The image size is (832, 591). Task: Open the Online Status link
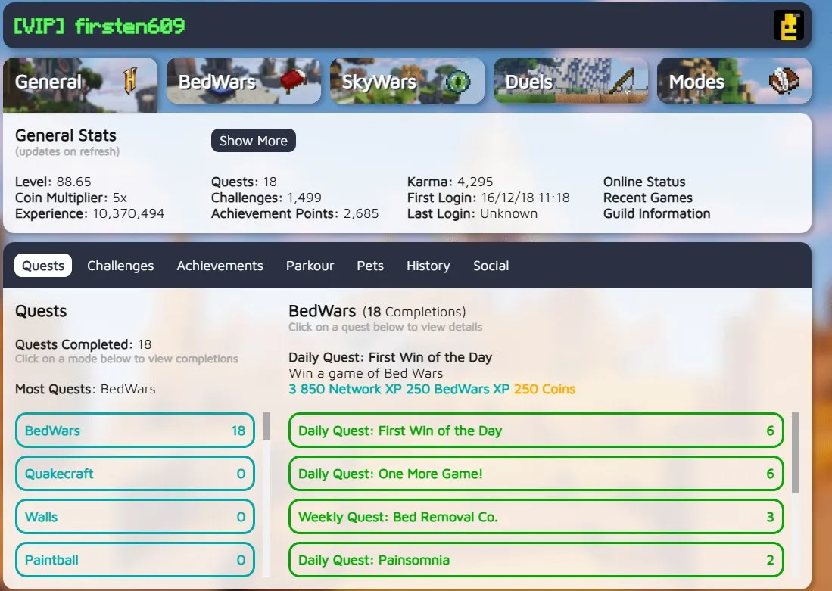pos(644,182)
